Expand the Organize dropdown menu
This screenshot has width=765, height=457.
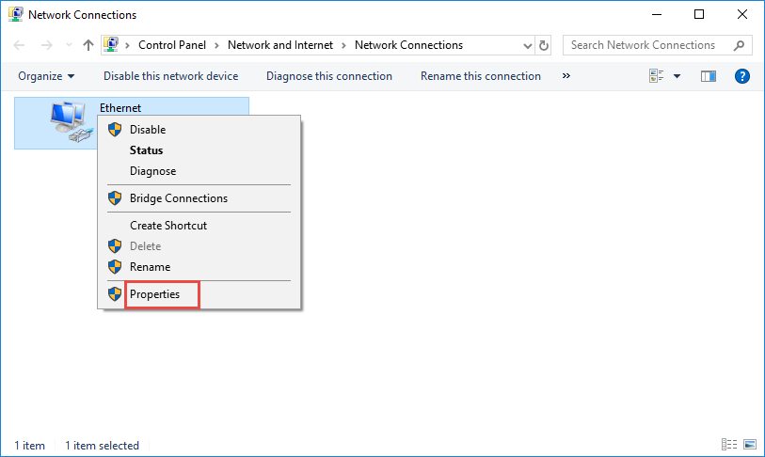point(46,76)
